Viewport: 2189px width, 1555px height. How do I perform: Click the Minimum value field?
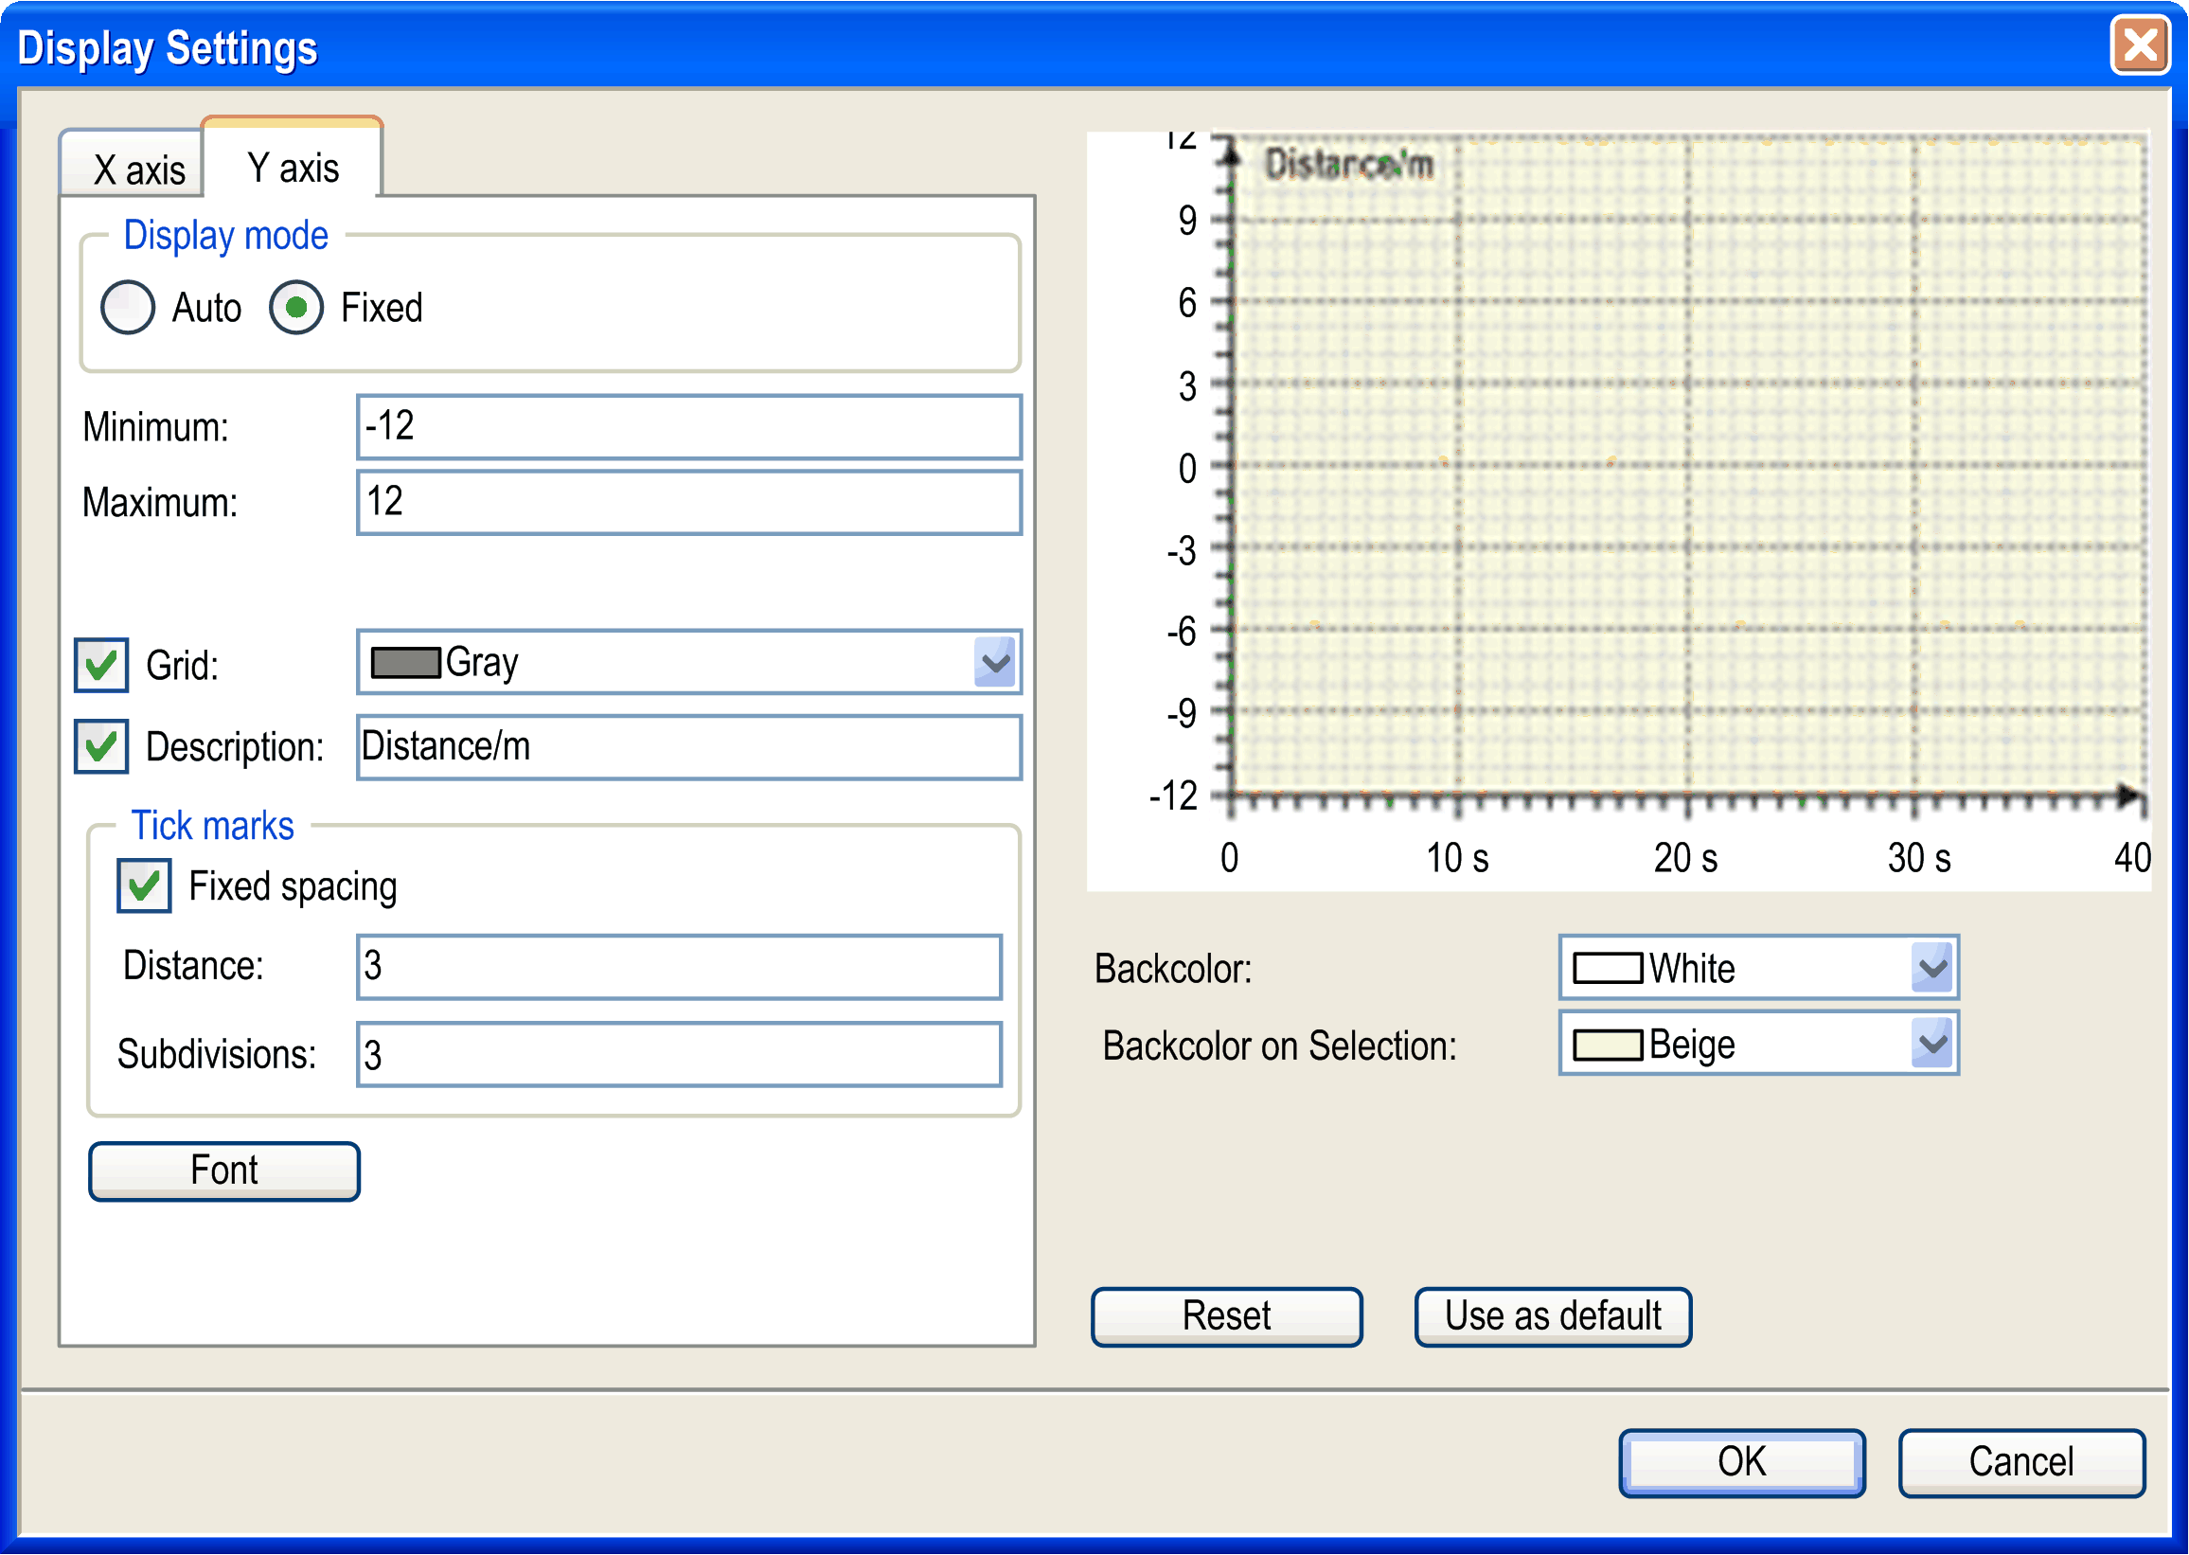[689, 427]
